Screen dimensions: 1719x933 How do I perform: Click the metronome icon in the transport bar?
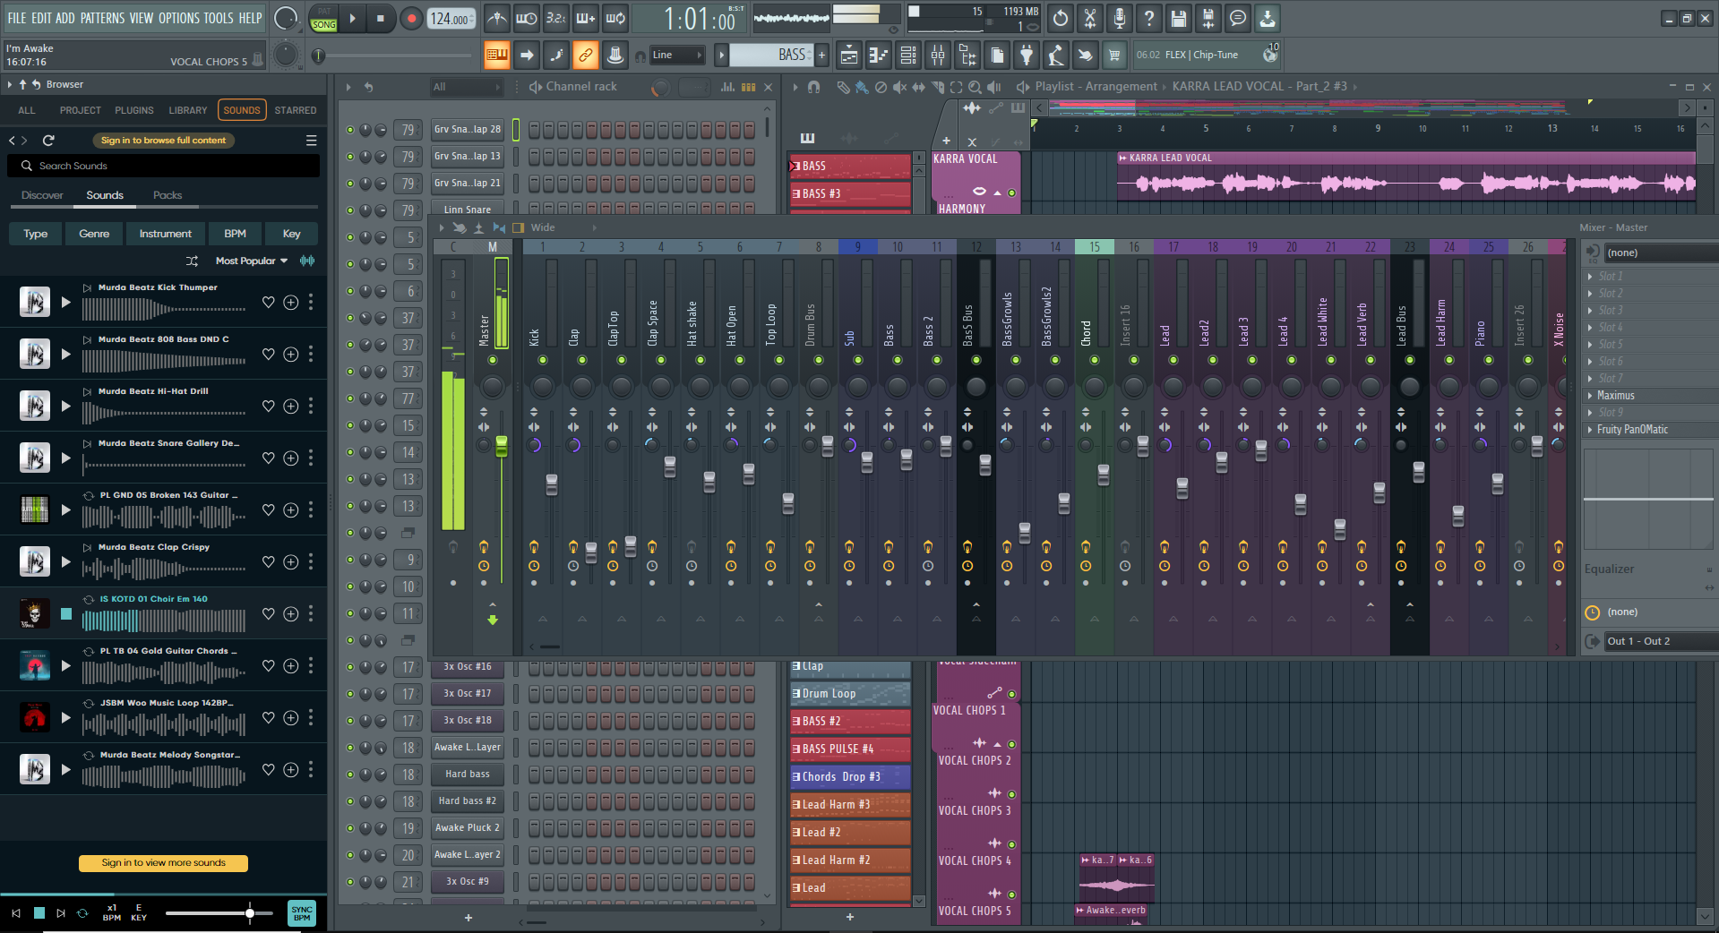click(x=495, y=17)
